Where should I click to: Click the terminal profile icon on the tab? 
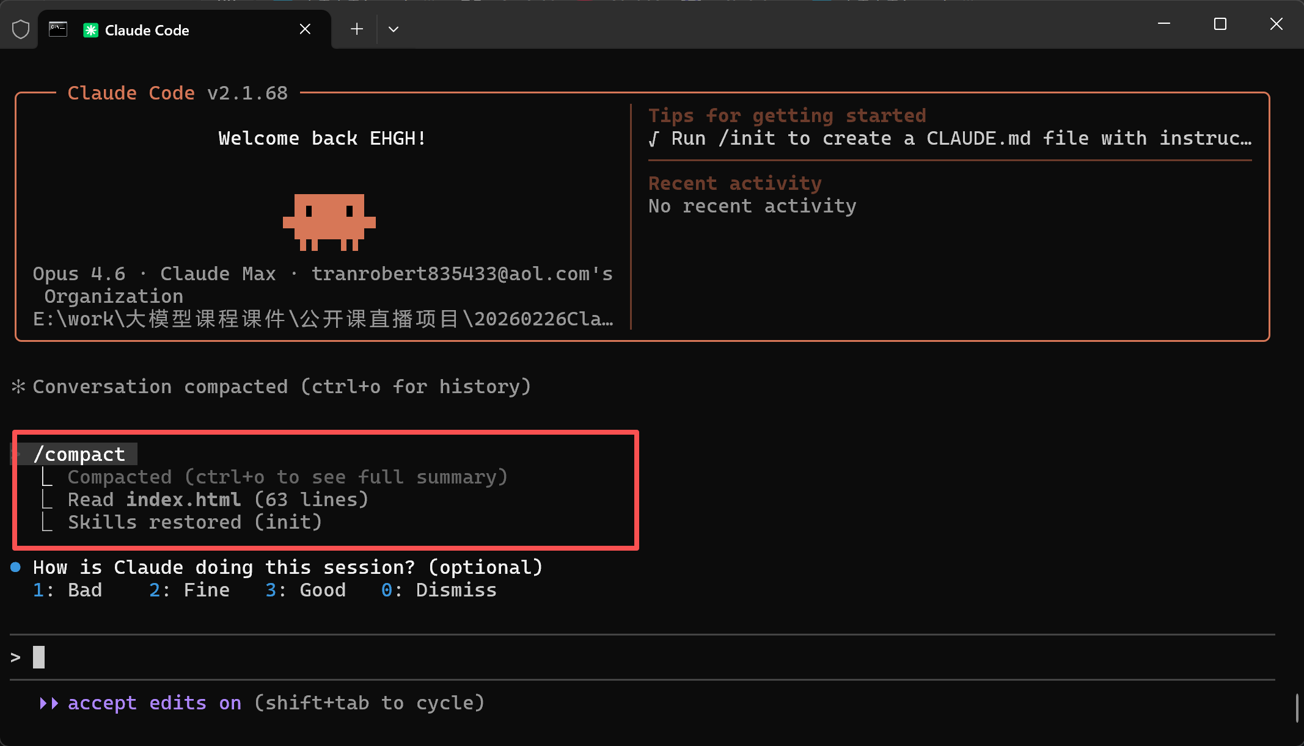coord(58,29)
